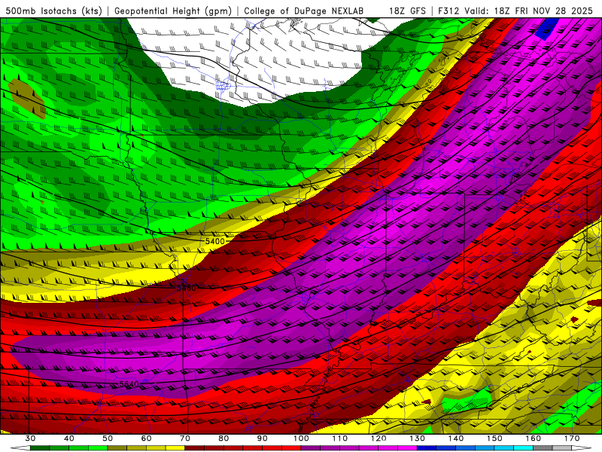The image size is (602, 452).
Task: Click the 80 value on the legend
Action: (223, 438)
